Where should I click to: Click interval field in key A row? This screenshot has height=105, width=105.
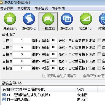click(53, 47)
